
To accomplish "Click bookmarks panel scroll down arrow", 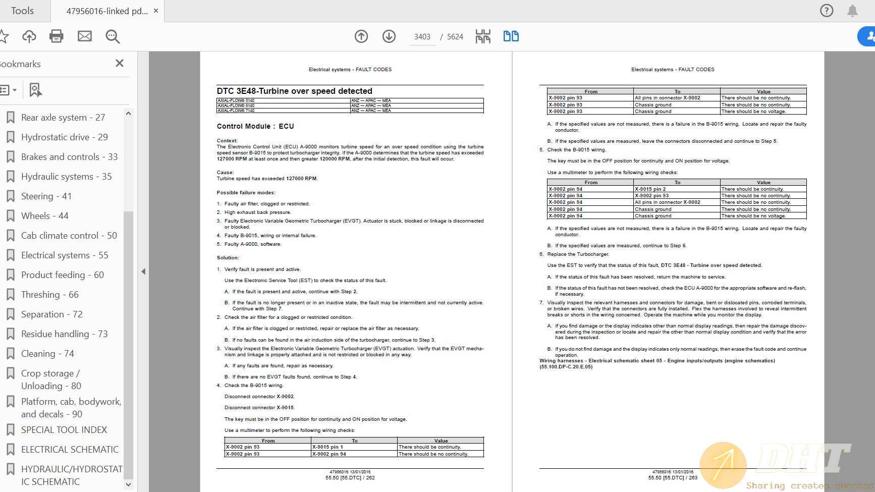I will pos(128,484).
